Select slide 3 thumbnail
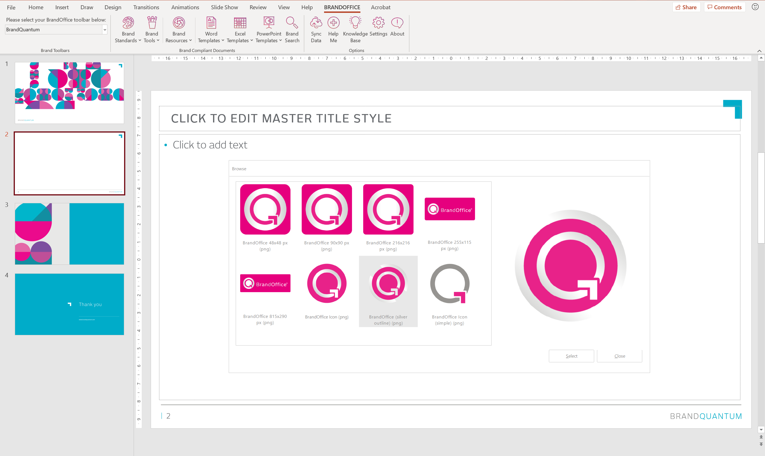This screenshot has width=765, height=456. pyautogui.click(x=69, y=233)
